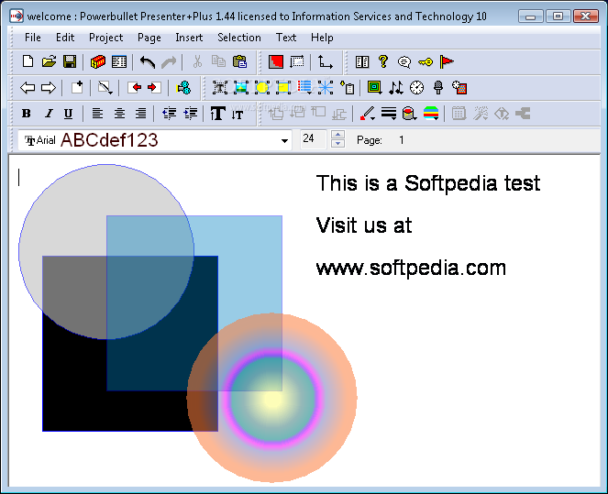The height and width of the screenshot is (494, 608).
Task: Toggle bold formatting
Action: [x=27, y=114]
